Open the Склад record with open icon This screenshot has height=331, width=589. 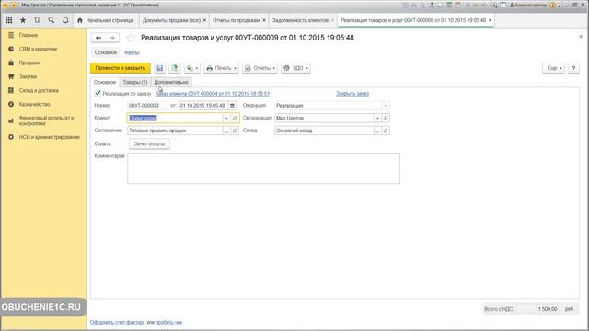(x=386, y=131)
